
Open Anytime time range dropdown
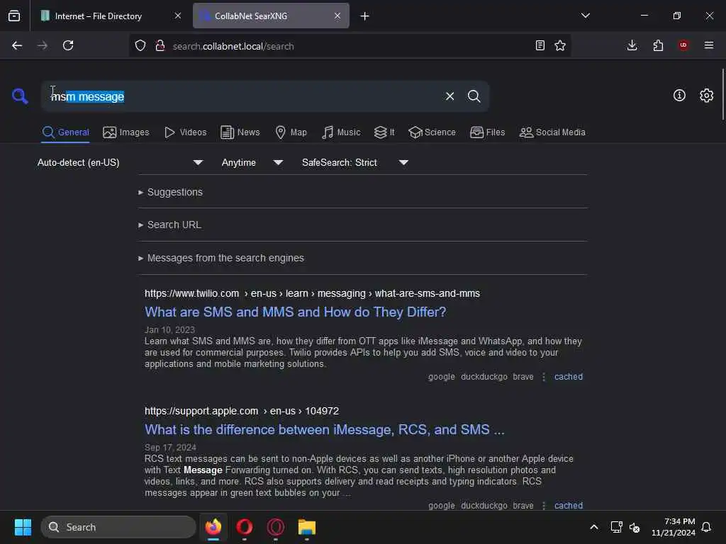click(x=252, y=162)
